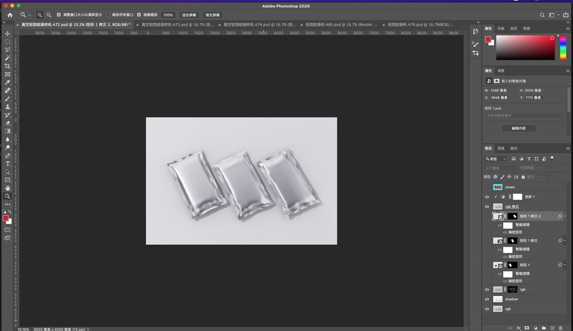Image resolution: width=573 pixels, height=331 pixels.
Task: Switch to the 渐变 gradients tab
Action: tap(514, 29)
